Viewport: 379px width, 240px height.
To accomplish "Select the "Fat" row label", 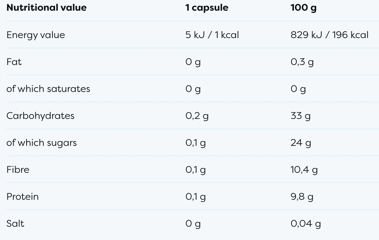I will click(14, 62).
